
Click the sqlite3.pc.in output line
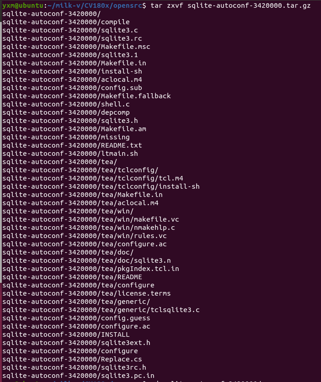(78, 376)
